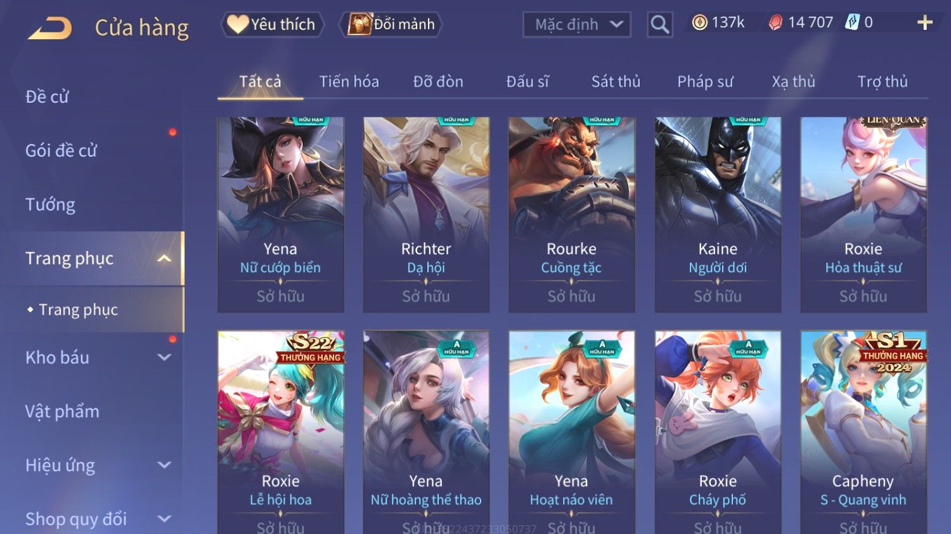Open Gói đề cử in sidebar
The width and height of the screenshot is (951, 534).
(x=61, y=151)
